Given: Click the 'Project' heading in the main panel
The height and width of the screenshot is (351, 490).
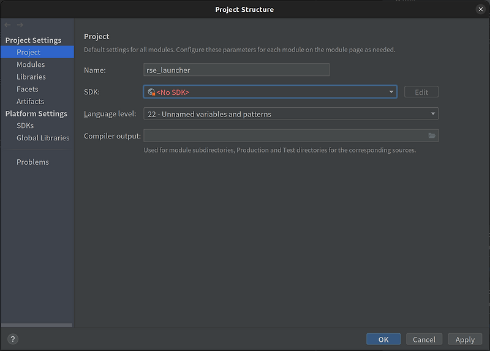Looking at the screenshot, I should [97, 36].
